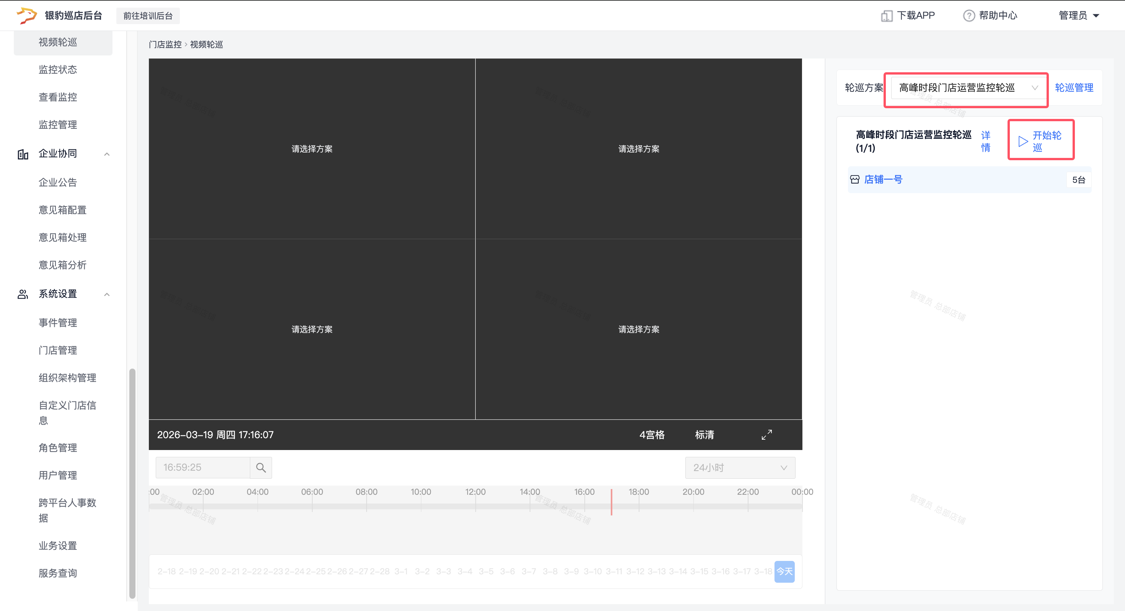Click the timeline at 12:00 mark
This screenshot has width=1125, height=611.
[475, 505]
